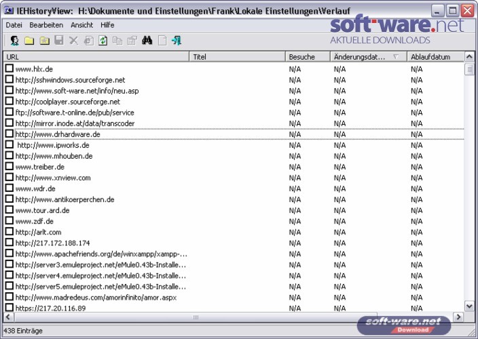Viewport: 478px width, 339px height.
Task: Select the www.tour.ard.de entry
Action: [42, 211]
